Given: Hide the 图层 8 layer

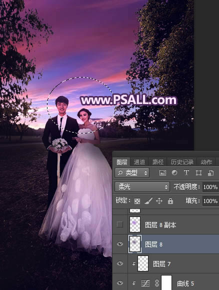Looking at the screenshot, I should (x=120, y=244).
